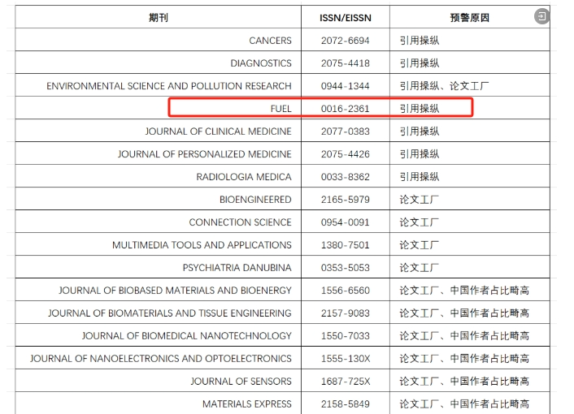Select the highlighted FUEL journal name
This screenshot has height=414, width=574.
280,108
